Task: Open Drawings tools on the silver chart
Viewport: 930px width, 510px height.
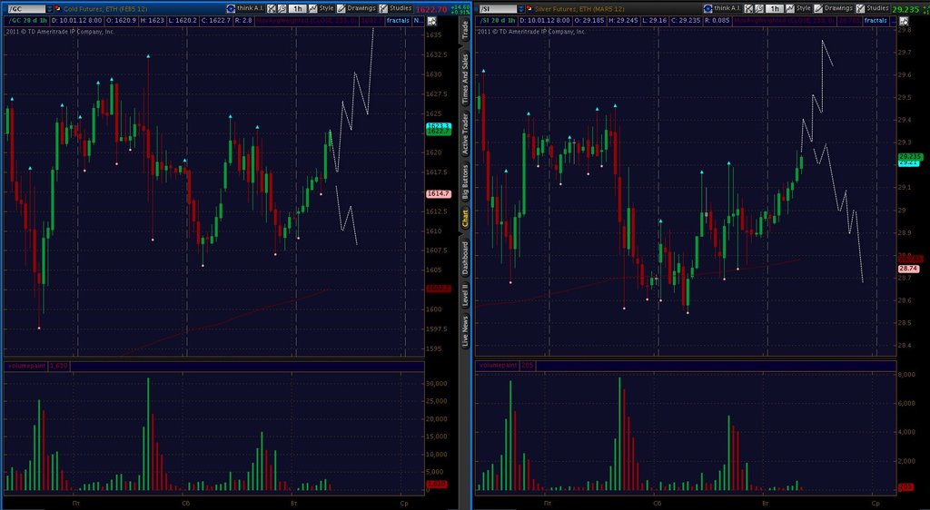Action: click(x=834, y=8)
